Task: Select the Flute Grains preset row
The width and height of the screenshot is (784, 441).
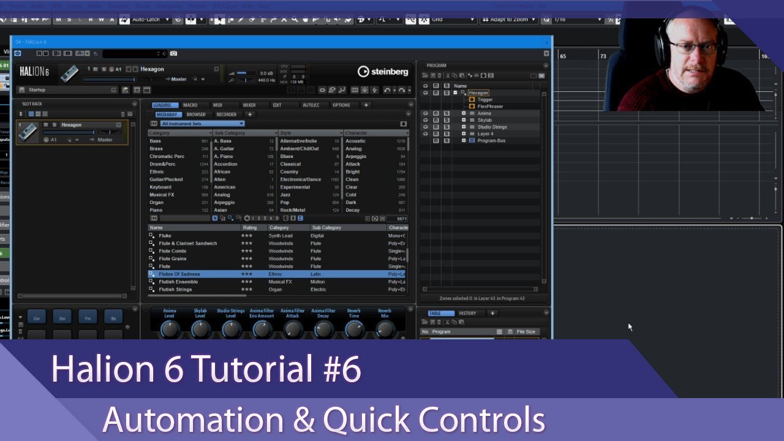Action: tap(277, 258)
